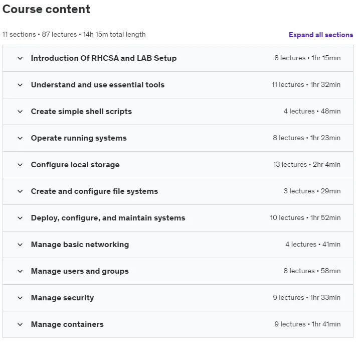The image size is (356, 342).
Task: Select Create simple shell scripts section heading
Action: pyautogui.click(x=81, y=111)
